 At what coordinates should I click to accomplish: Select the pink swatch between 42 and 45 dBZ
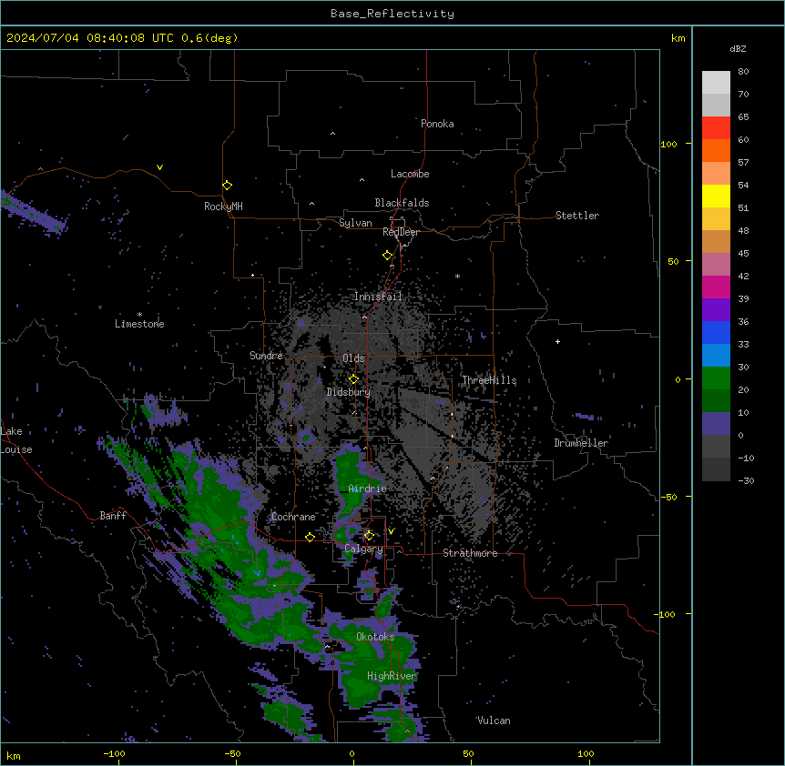[716, 265]
